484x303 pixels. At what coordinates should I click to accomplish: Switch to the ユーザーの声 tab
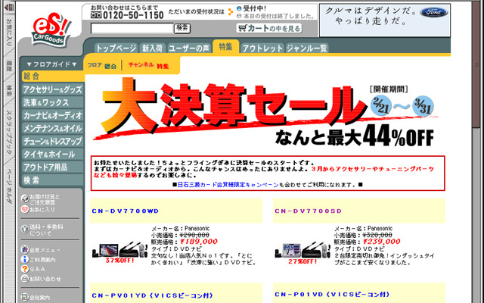(189, 48)
